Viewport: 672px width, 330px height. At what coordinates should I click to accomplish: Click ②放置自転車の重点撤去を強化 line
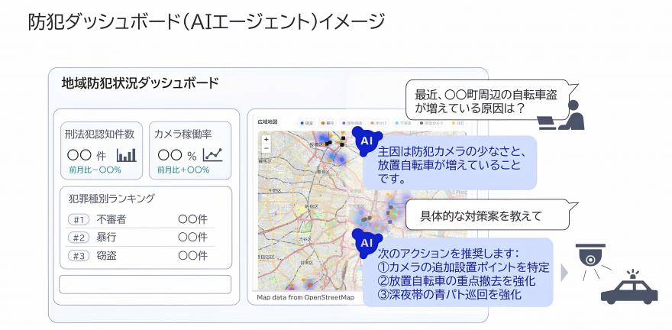coord(457,281)
